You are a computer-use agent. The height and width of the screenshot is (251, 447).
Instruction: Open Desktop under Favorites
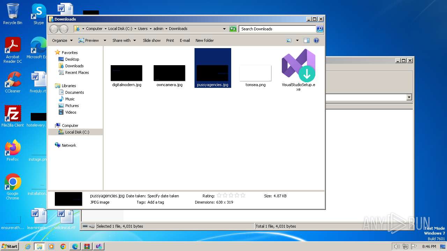pos(72,59)
